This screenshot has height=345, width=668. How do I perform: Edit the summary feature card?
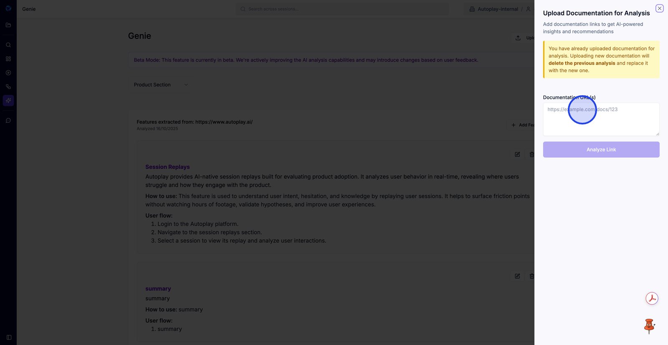517,276
